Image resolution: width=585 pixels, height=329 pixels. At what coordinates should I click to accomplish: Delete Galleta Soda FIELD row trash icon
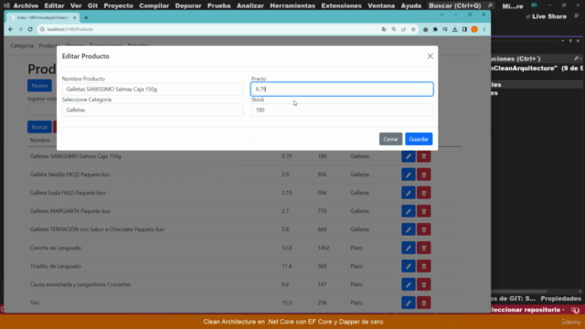[x=424, y=193]
